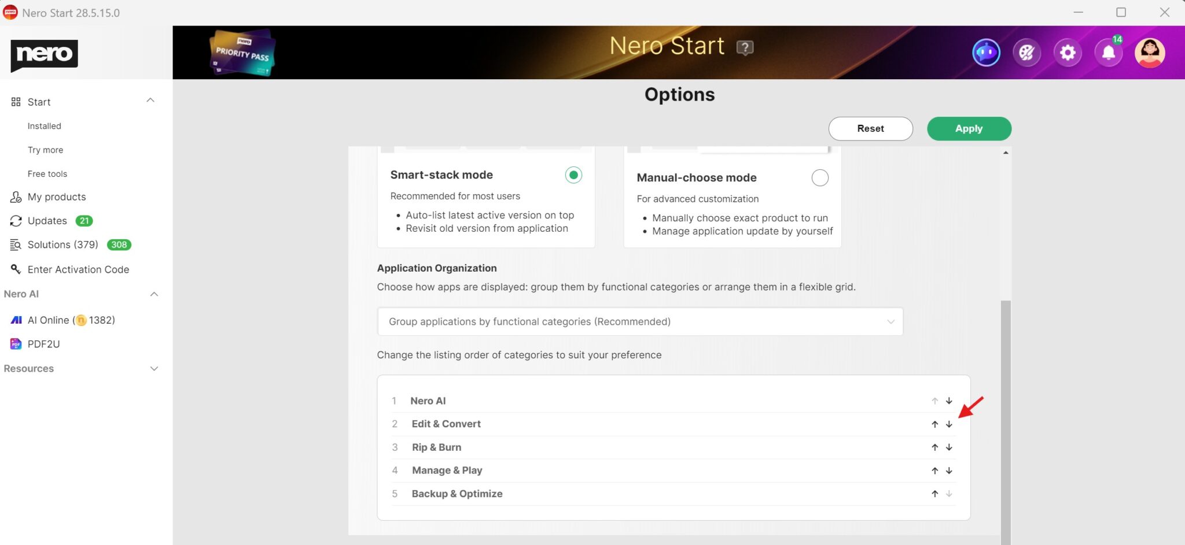Viewport: 1185px width, 545px height.
Task: Expand the Resources section
Action: coord(153,368)
